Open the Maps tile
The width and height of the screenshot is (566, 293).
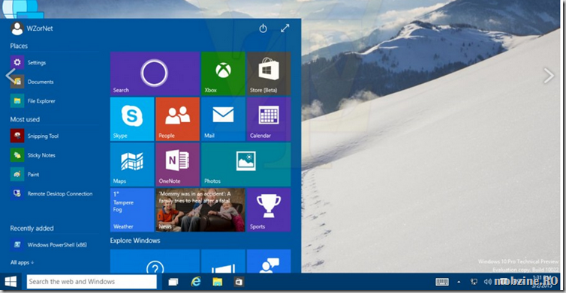[x=132, y=164]
